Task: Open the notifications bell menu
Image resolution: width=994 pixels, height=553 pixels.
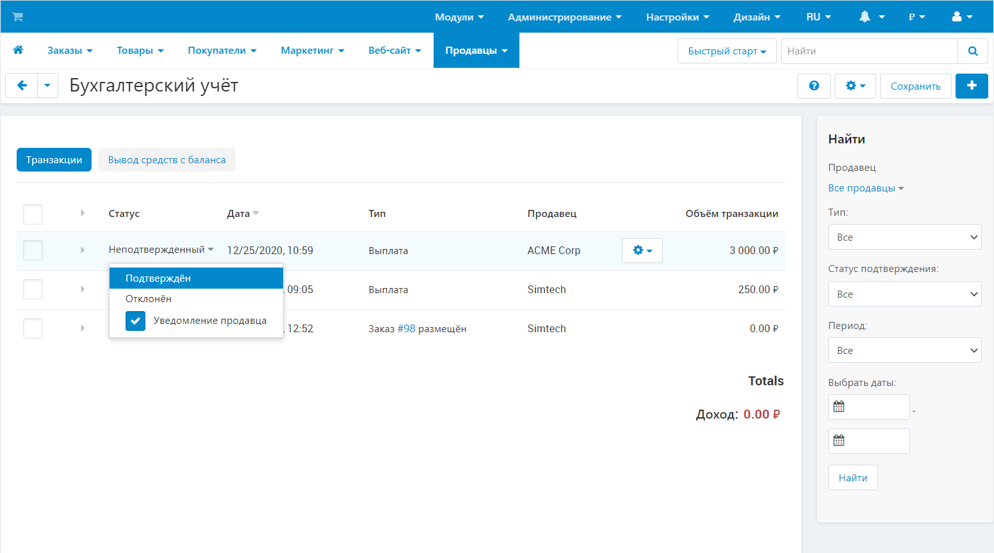Action: pos(871,17)
